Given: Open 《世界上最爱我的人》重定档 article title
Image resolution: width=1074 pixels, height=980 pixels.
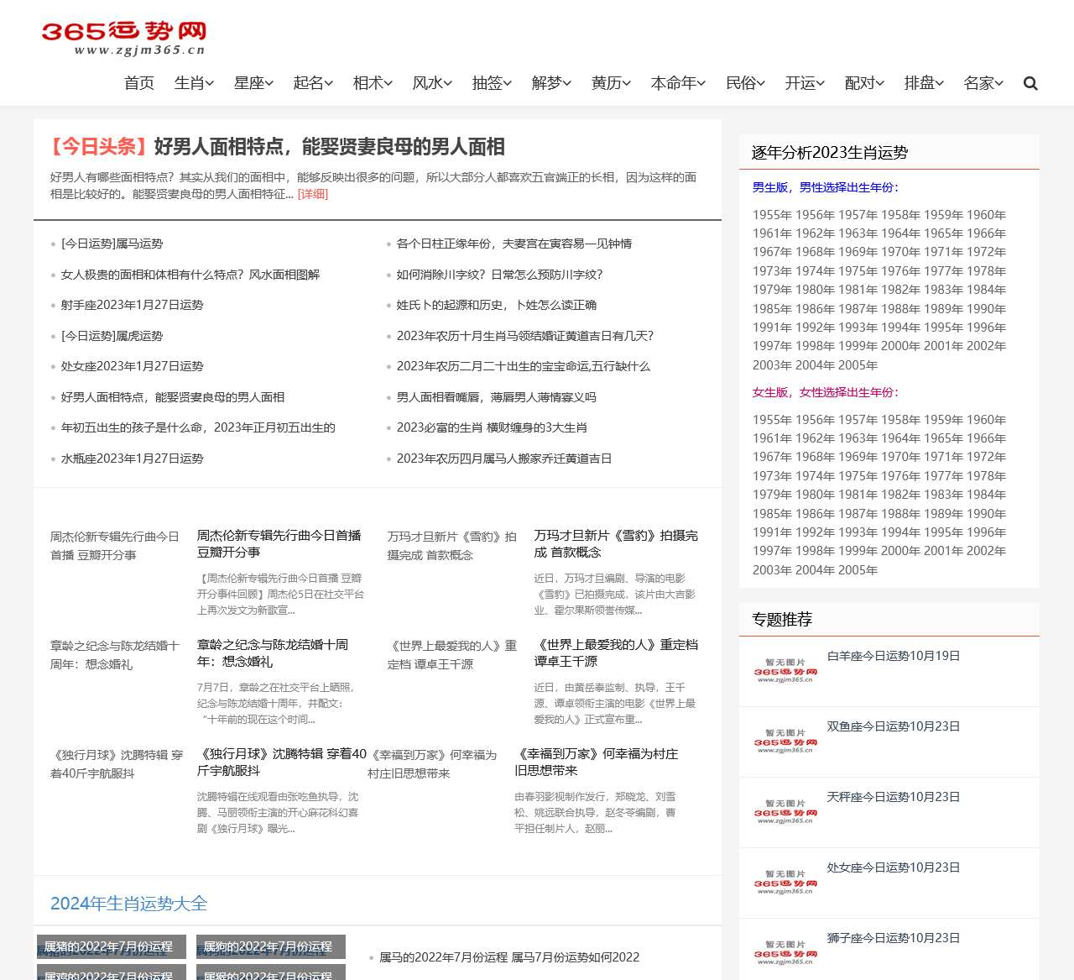Looking at the screenshot, I should [x=616, y=652].
